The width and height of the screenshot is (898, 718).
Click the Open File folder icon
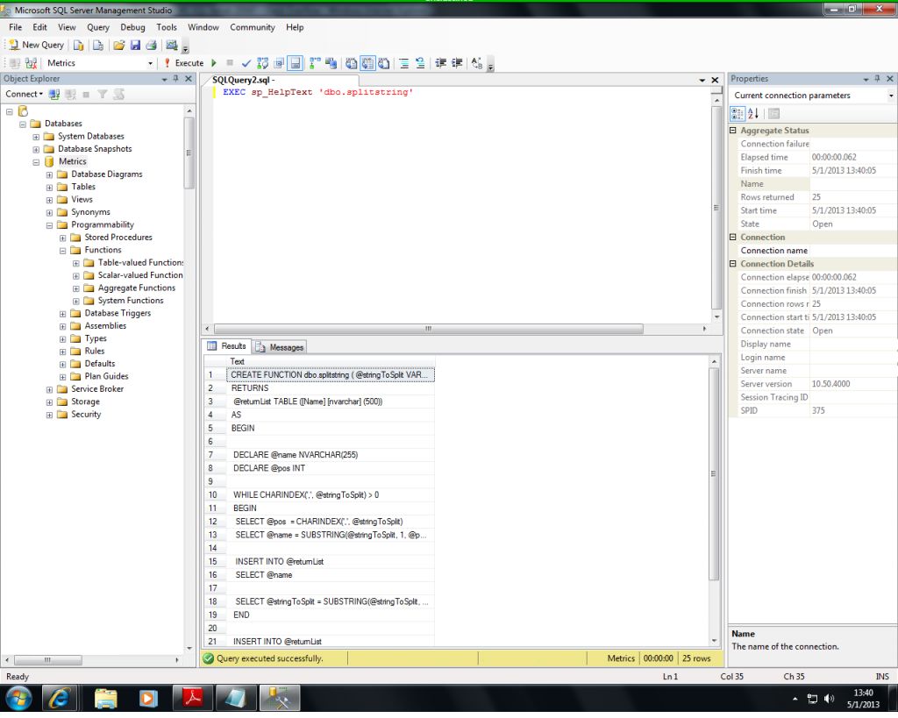pos(118,46)
